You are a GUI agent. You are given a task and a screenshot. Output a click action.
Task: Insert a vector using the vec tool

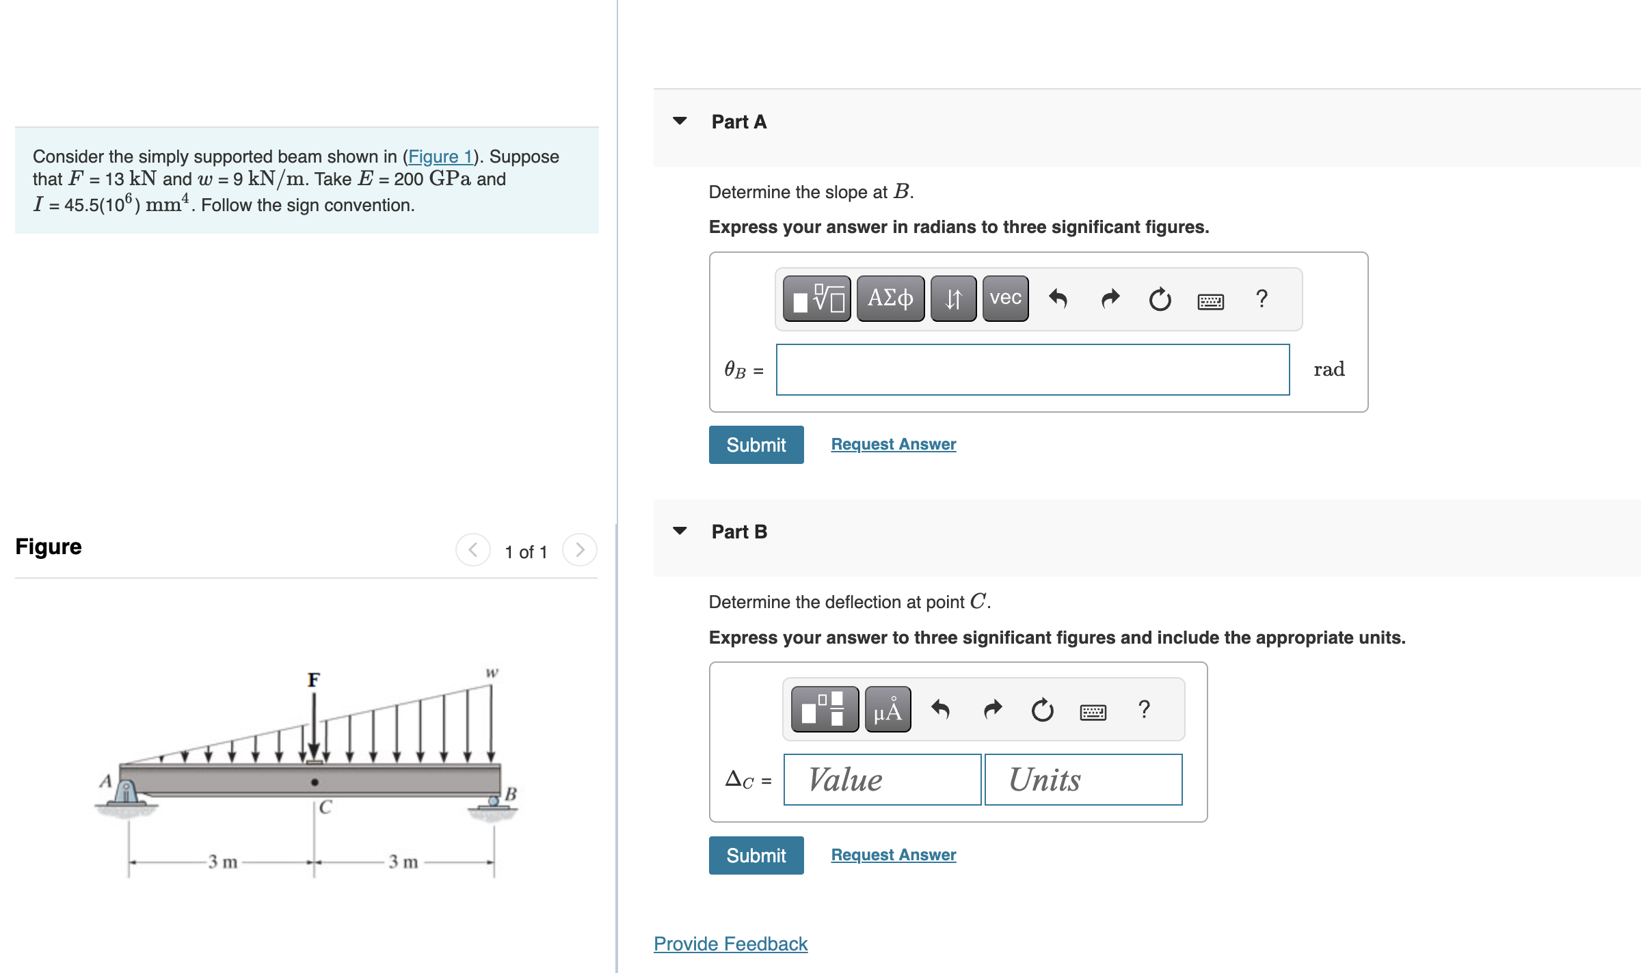[1004, 299]
